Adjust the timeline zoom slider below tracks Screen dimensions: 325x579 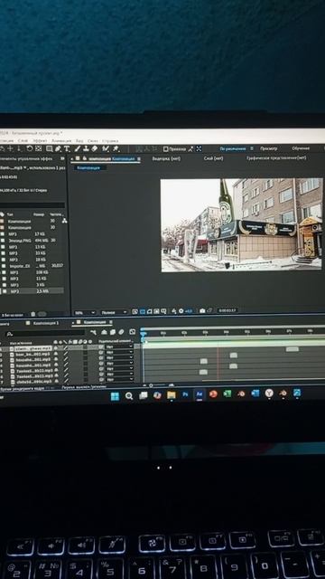pyautogui.click(x=151, y=385)
